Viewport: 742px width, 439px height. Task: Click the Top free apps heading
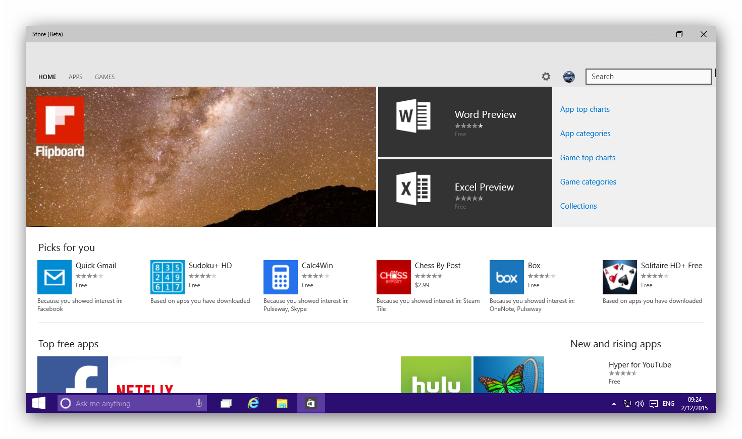point(69,344)
